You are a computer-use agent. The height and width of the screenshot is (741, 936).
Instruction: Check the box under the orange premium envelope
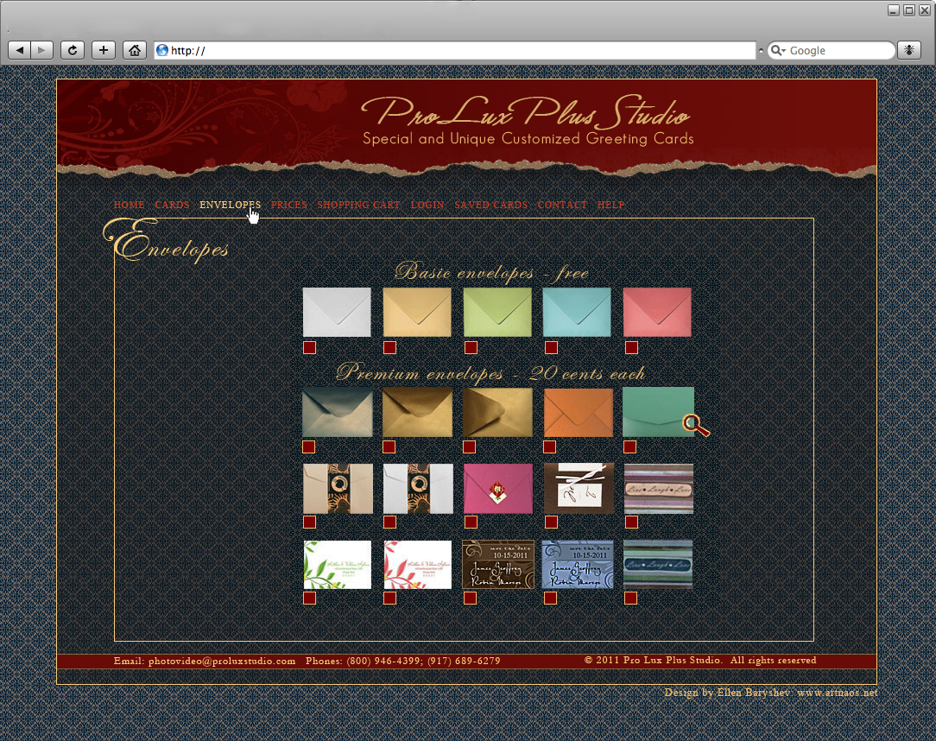551,447
